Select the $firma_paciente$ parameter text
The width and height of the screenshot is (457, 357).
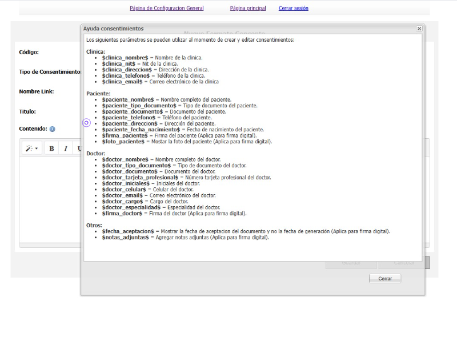[125, 135]
